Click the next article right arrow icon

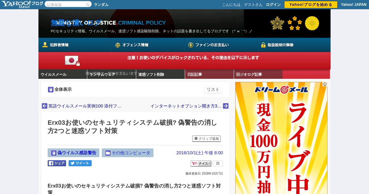coord(226,106)
